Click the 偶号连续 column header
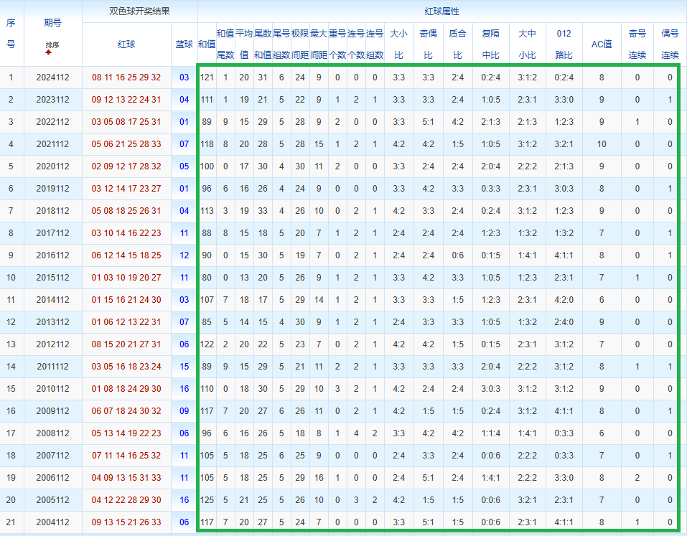687x536 pixels. [x=670, y=44]
